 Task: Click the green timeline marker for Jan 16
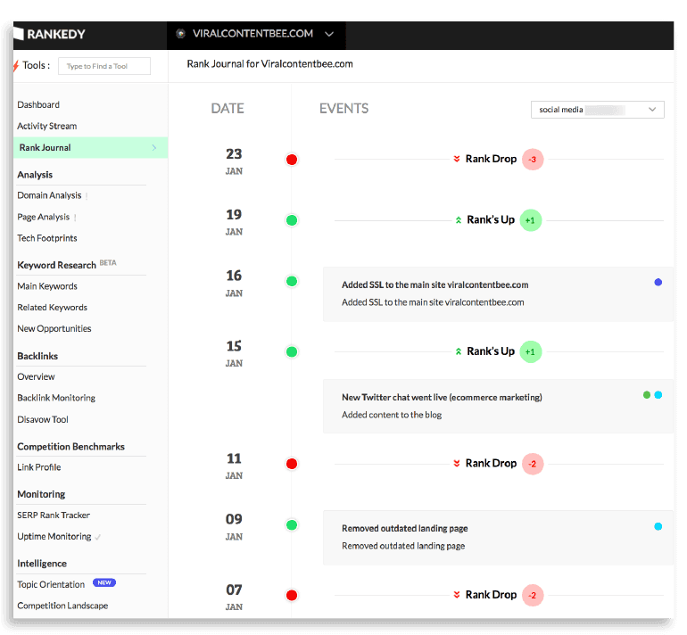click(291, 282)
